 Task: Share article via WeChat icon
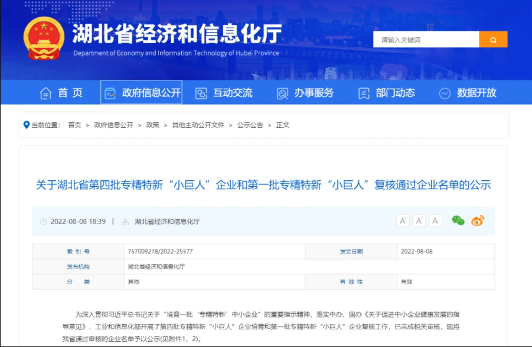[x=458, y=220]
